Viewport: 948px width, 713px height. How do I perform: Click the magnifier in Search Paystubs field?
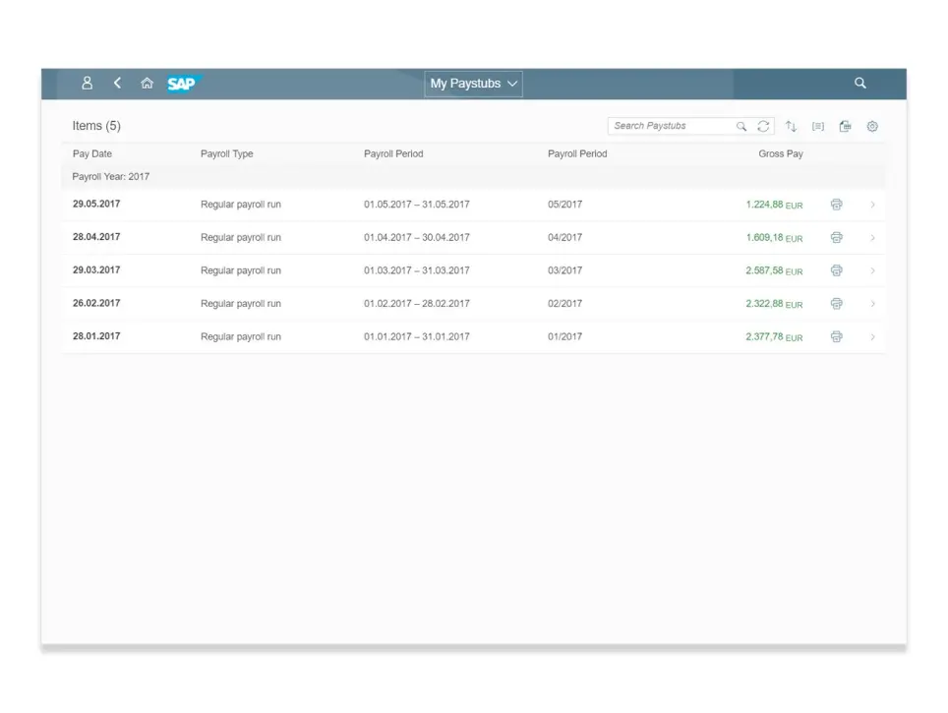click(741, 126)
